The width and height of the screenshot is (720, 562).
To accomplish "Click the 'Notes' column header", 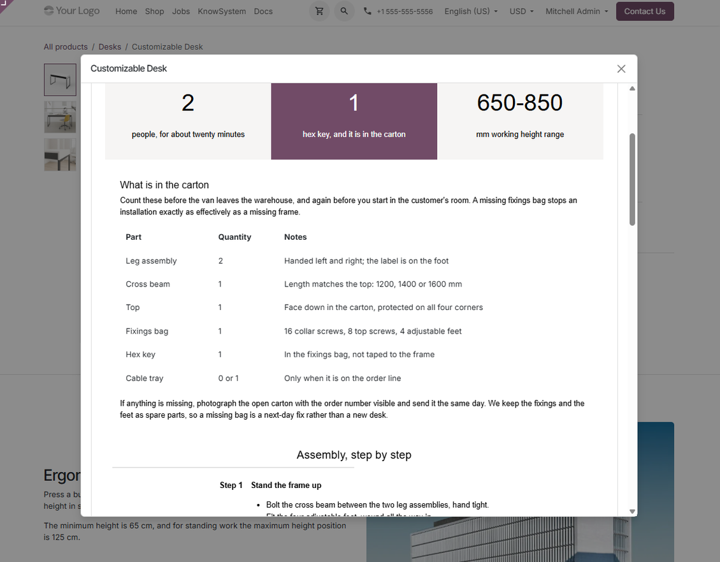I will pyautogui.click(x=295, y=237).
